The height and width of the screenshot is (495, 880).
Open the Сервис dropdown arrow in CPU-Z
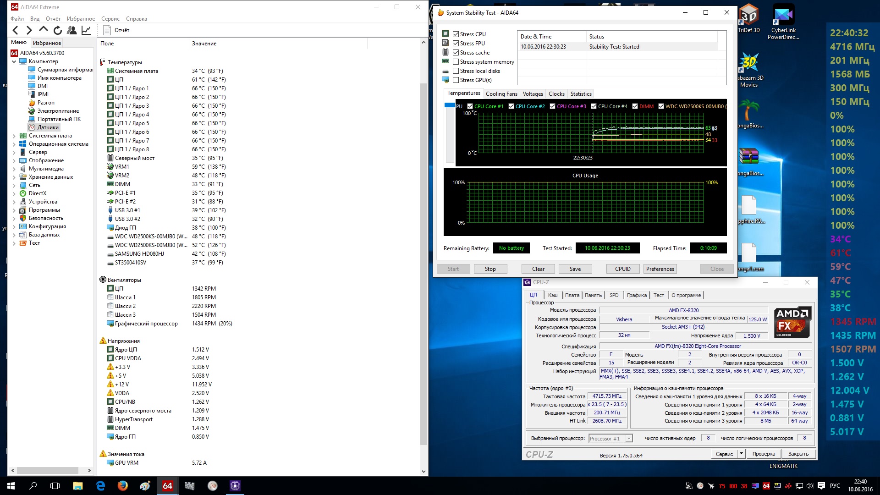tap(741, 454)
